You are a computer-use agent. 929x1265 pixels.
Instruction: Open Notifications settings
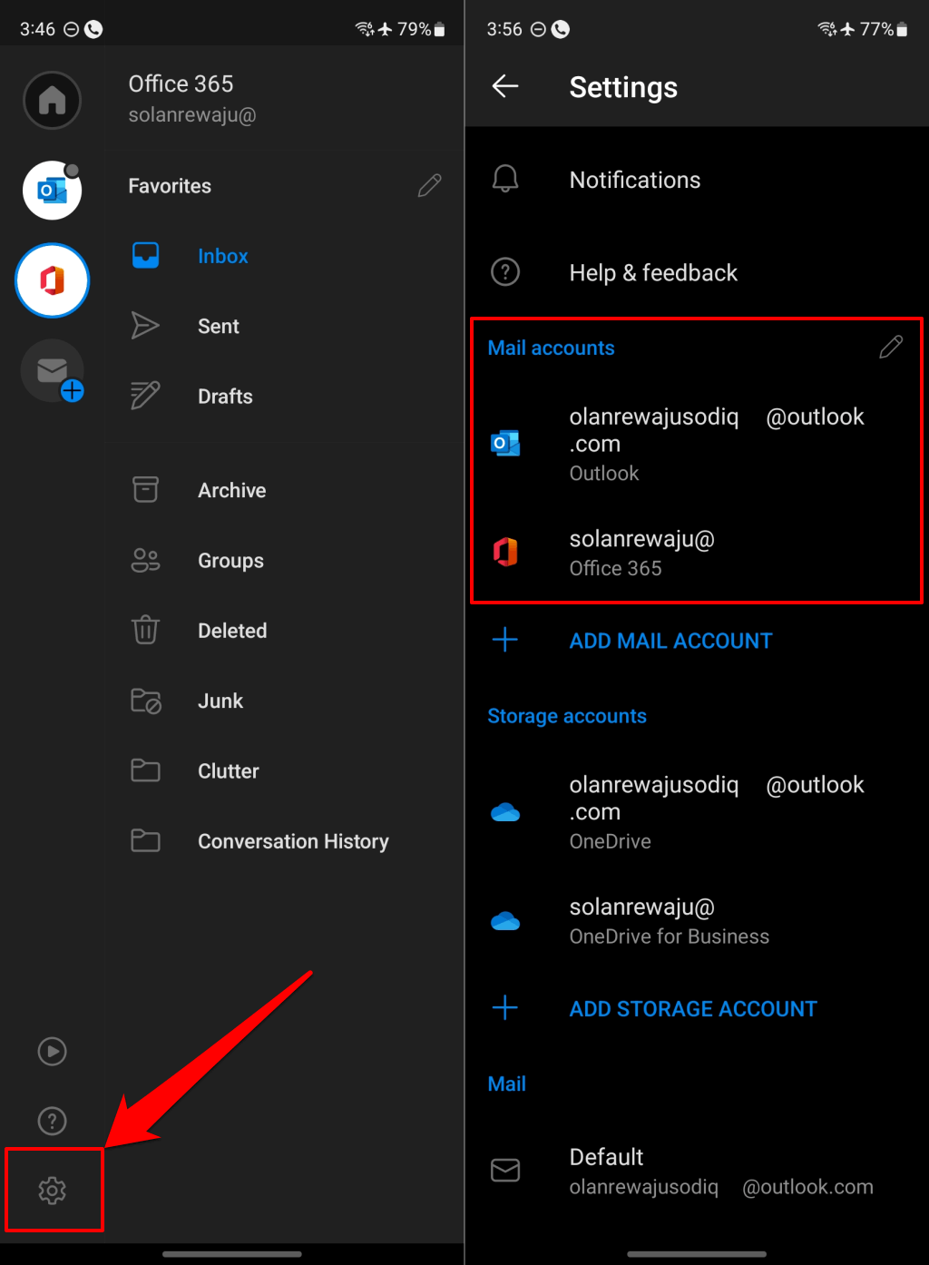pyautogui.click(x=697, y=180)
